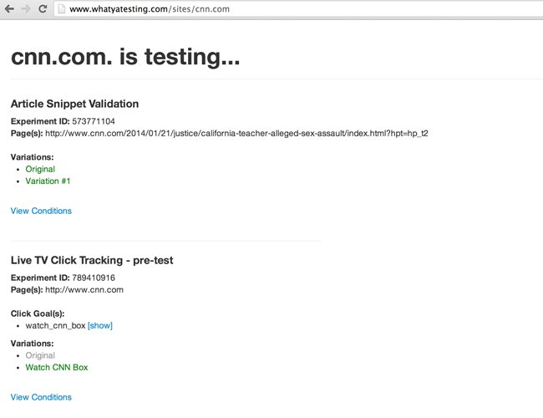Viewport: 543px width, 418px height.
Task: Open the first experiment's Original variation
Action: click(40, 169)
